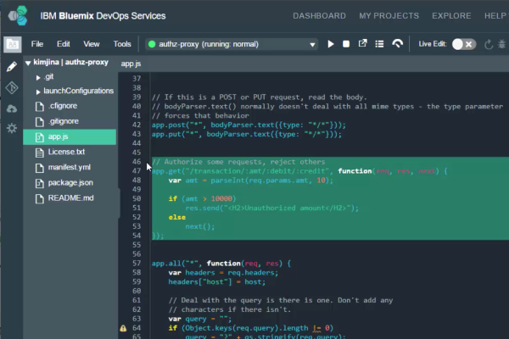
Task: Click the Play deploy button
Action: coord(331,44)
